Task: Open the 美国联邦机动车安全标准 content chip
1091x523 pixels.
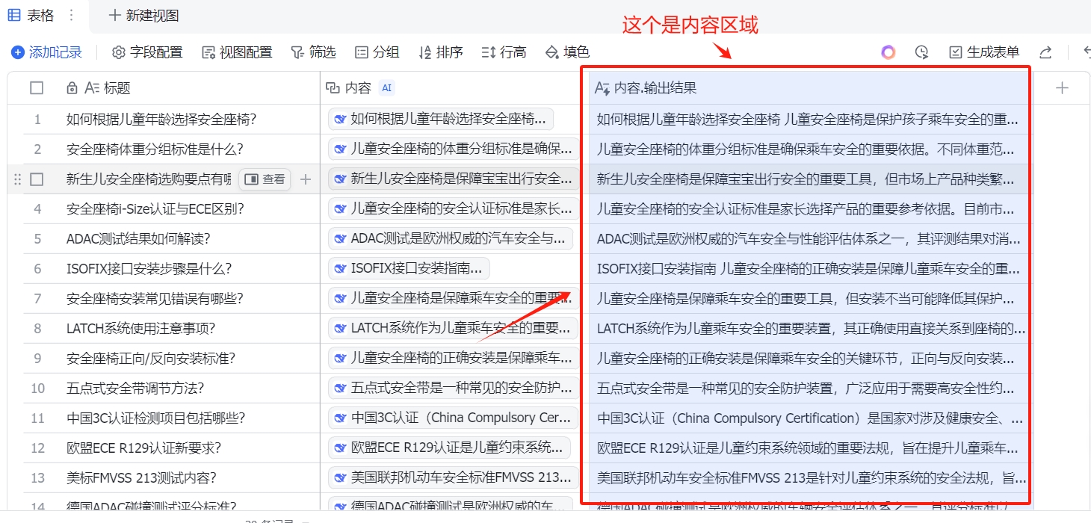Action: 454,477
